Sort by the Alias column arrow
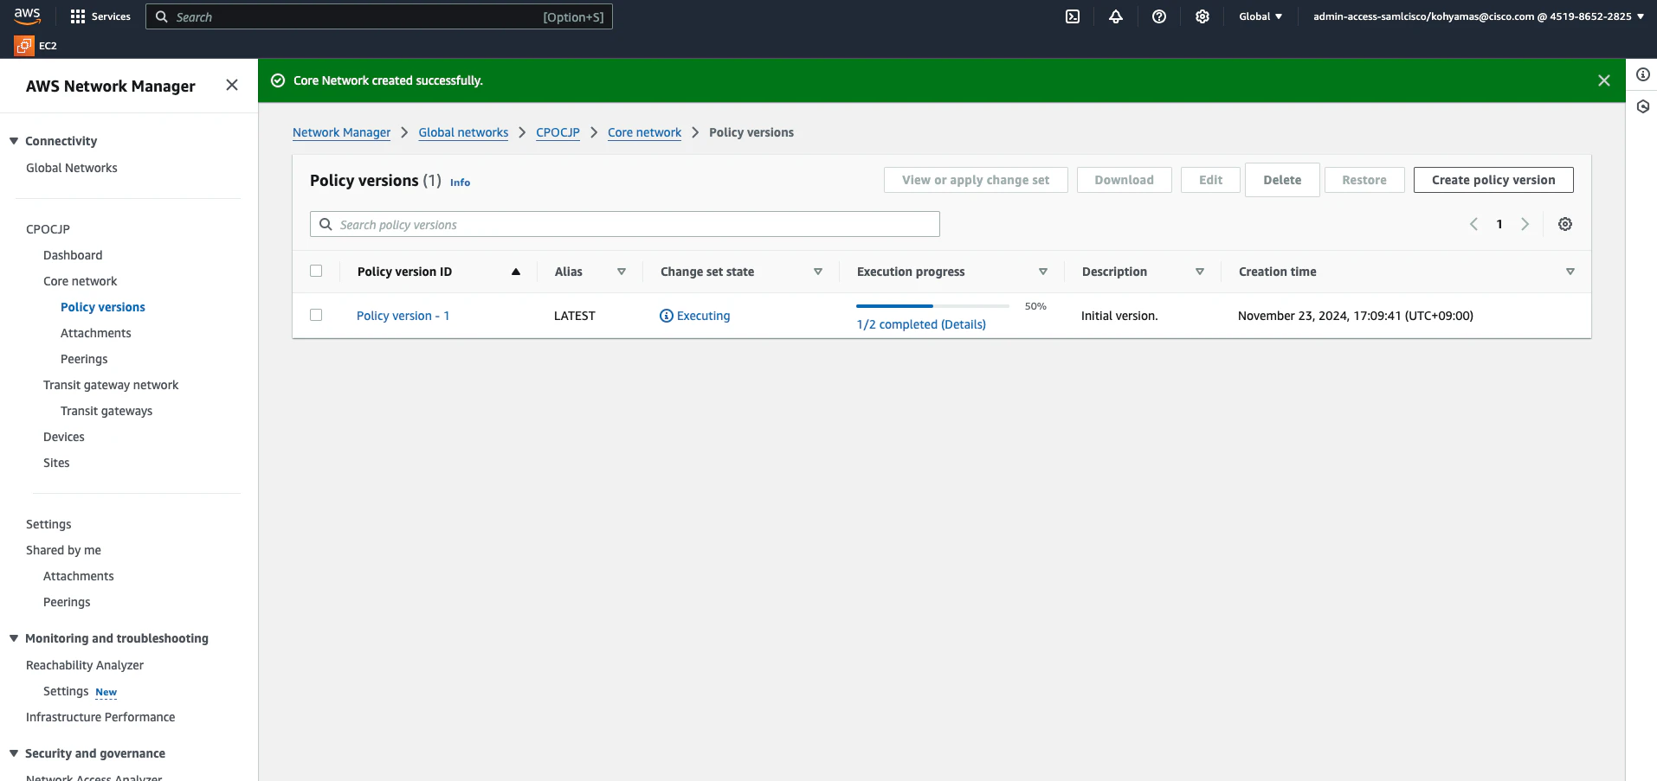The image size is (1657, 781). click(x=622, y=272)
